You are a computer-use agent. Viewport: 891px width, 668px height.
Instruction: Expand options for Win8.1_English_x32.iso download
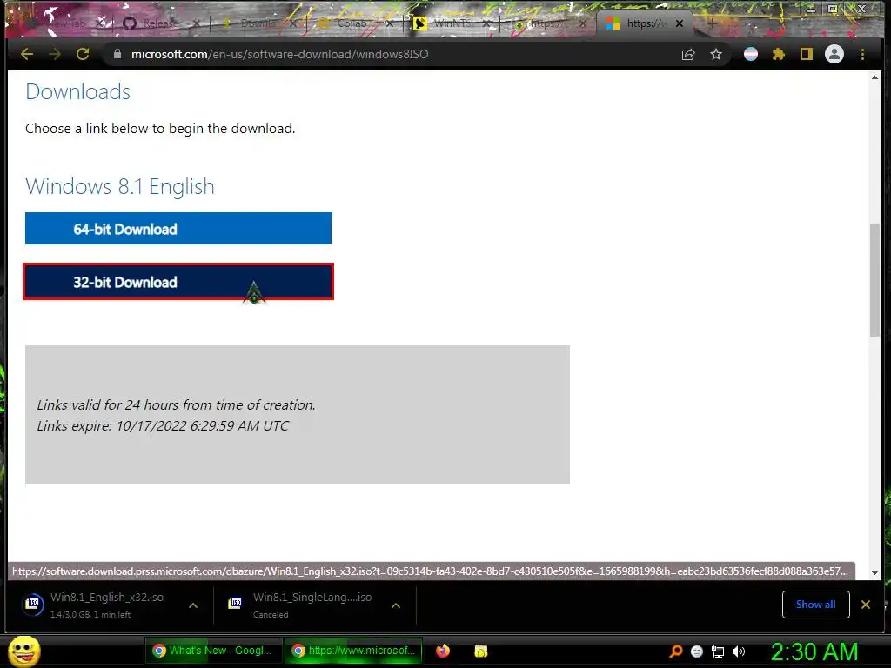pyautogui.click(x=193, y=605)
